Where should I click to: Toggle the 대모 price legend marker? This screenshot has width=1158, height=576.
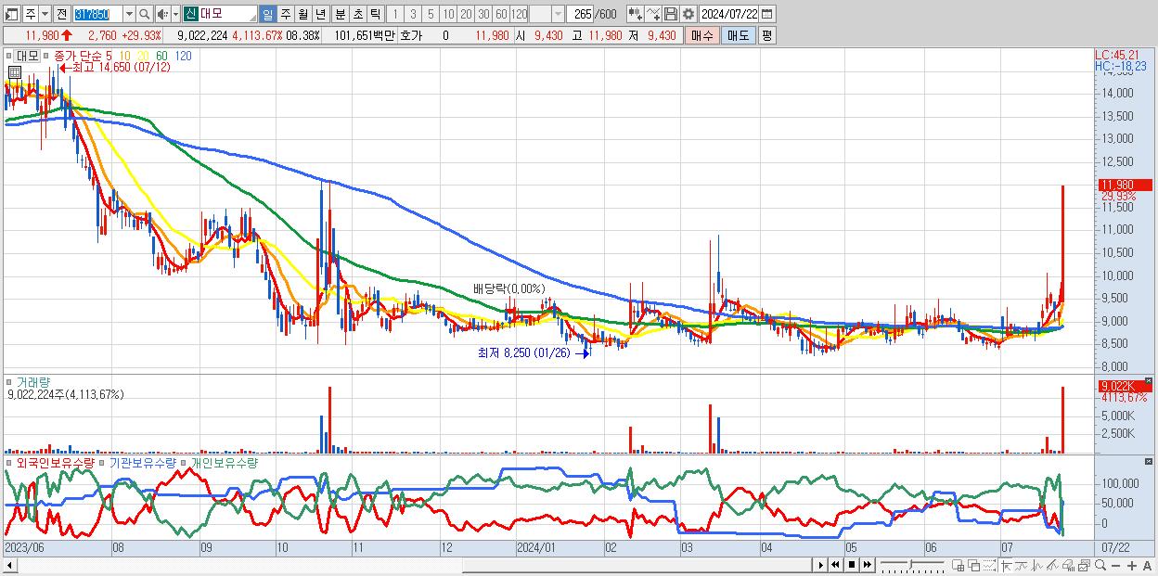tap(8, 56)
